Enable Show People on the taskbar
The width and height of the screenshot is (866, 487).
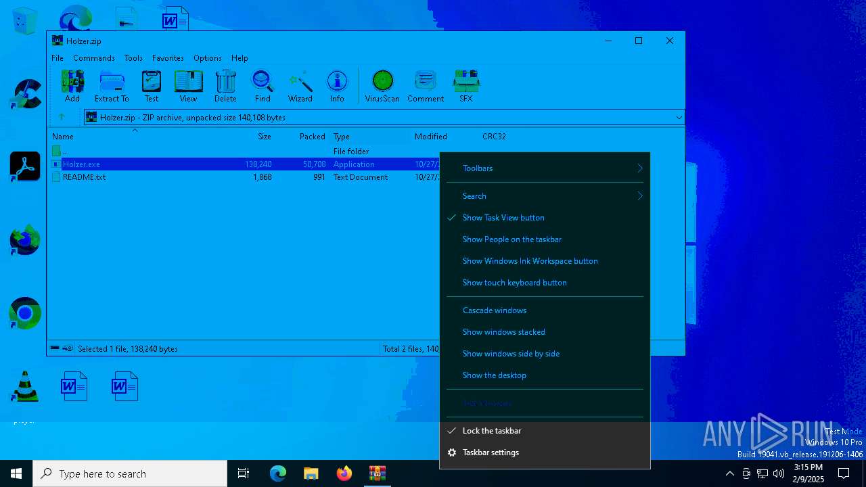545,239
